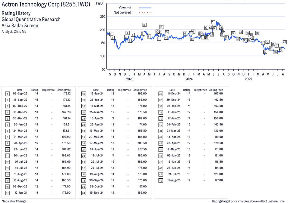Click the numbered box 49 beside 11-Aug-25
This screenshot has height=203, width=288.
pos(161,181)
